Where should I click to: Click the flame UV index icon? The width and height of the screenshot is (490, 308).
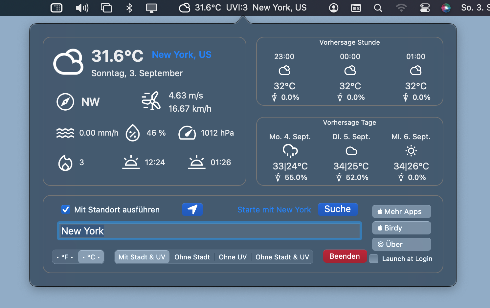click(65, 163)
